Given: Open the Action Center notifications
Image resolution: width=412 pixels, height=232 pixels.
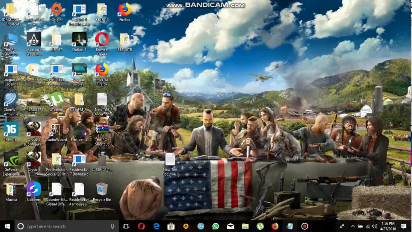Looking at the screenshot, I should tap(404, 226).
